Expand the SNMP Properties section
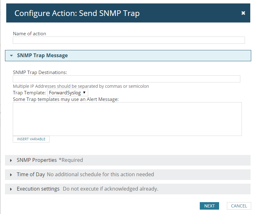The width and height of the screenshot is (254, 214). coord(128,160)
